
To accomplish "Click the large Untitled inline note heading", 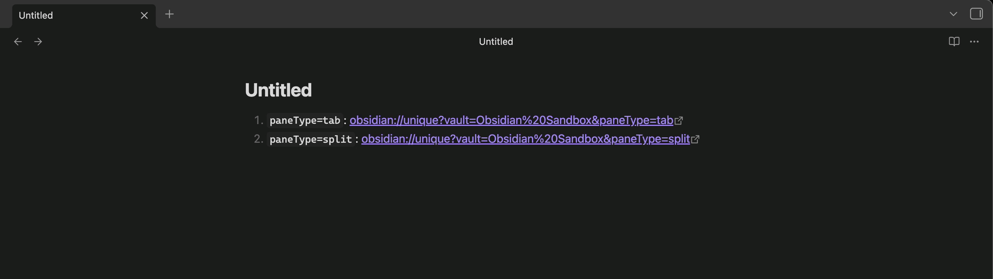I will click(x=278, y=90).
